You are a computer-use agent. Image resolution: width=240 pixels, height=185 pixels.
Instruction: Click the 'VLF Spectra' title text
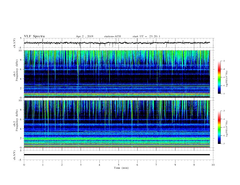(x=34, y=36)
